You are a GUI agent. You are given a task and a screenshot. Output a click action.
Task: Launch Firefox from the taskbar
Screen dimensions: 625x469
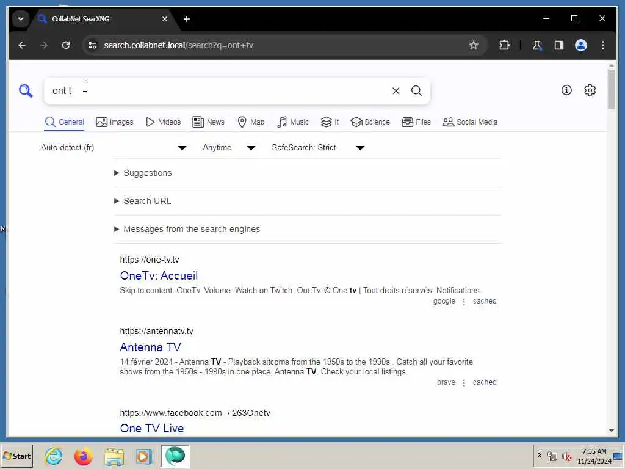click(83, 456)
